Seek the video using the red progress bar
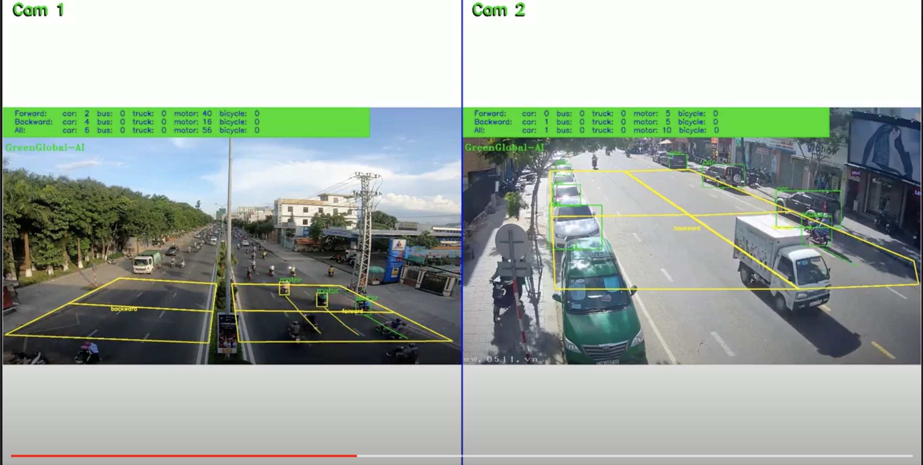This screenshot has width=923, height=465. (461, 456)
